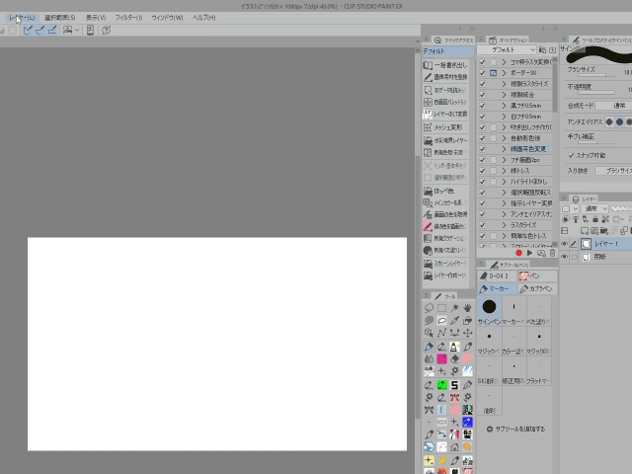This screenshot has width=632, height=474.
Task: Switch to the カブラペン sub tool group
Action: (537, 288)
